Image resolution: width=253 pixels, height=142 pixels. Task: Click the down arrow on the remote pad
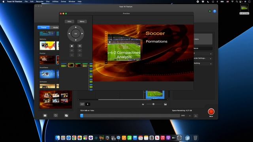[x=76, y=40]
